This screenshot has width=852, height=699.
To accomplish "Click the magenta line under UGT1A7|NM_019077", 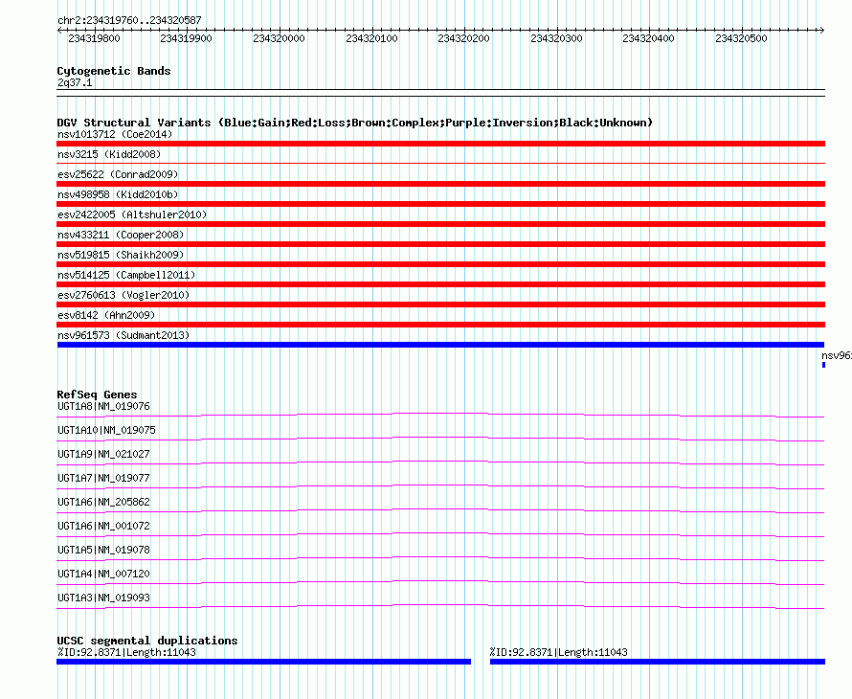I will click(440, 487).
